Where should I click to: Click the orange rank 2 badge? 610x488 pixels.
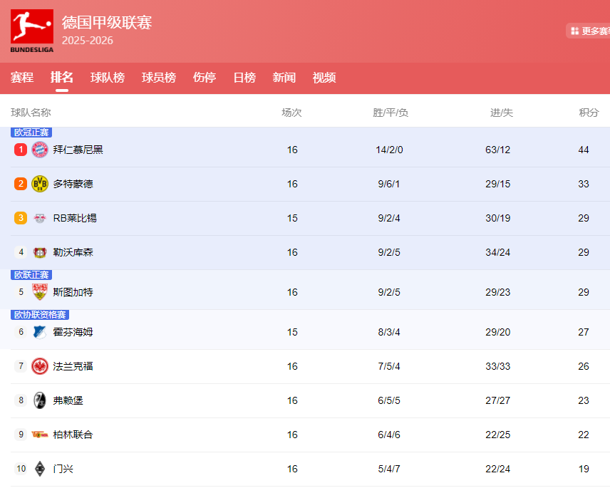(x=21, y=184)
